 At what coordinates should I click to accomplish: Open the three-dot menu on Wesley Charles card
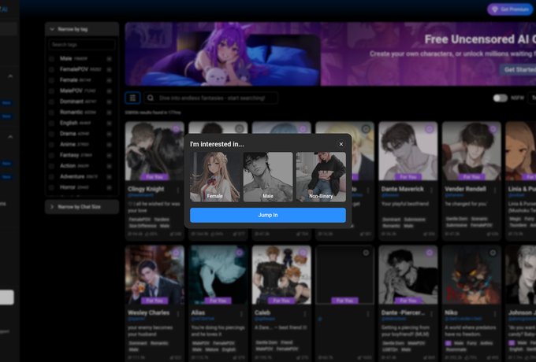[x=178, y=312]
